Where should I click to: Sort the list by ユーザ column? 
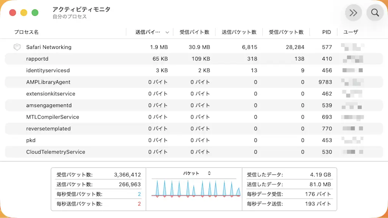(x=351, y=32)
